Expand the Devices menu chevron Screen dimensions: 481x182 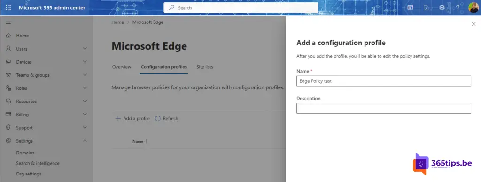(85, 62)
